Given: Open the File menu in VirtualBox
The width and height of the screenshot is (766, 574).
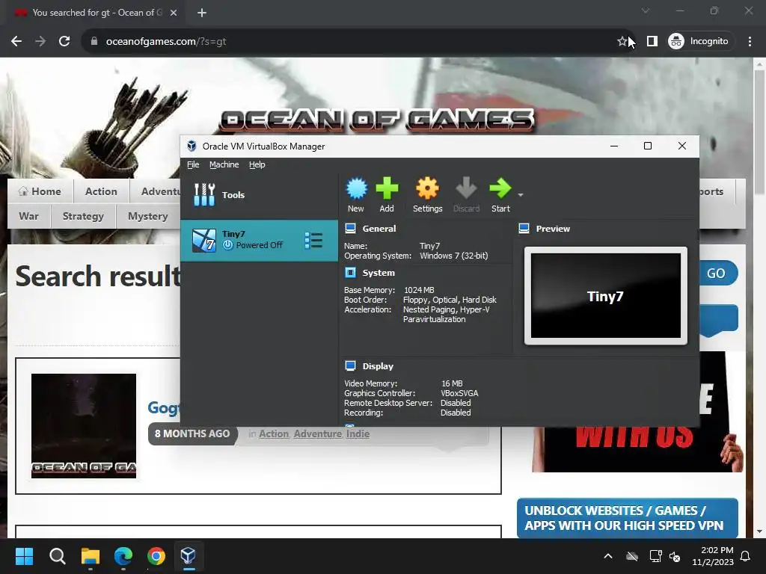Looking at the screenshot, I should (193, 164).
